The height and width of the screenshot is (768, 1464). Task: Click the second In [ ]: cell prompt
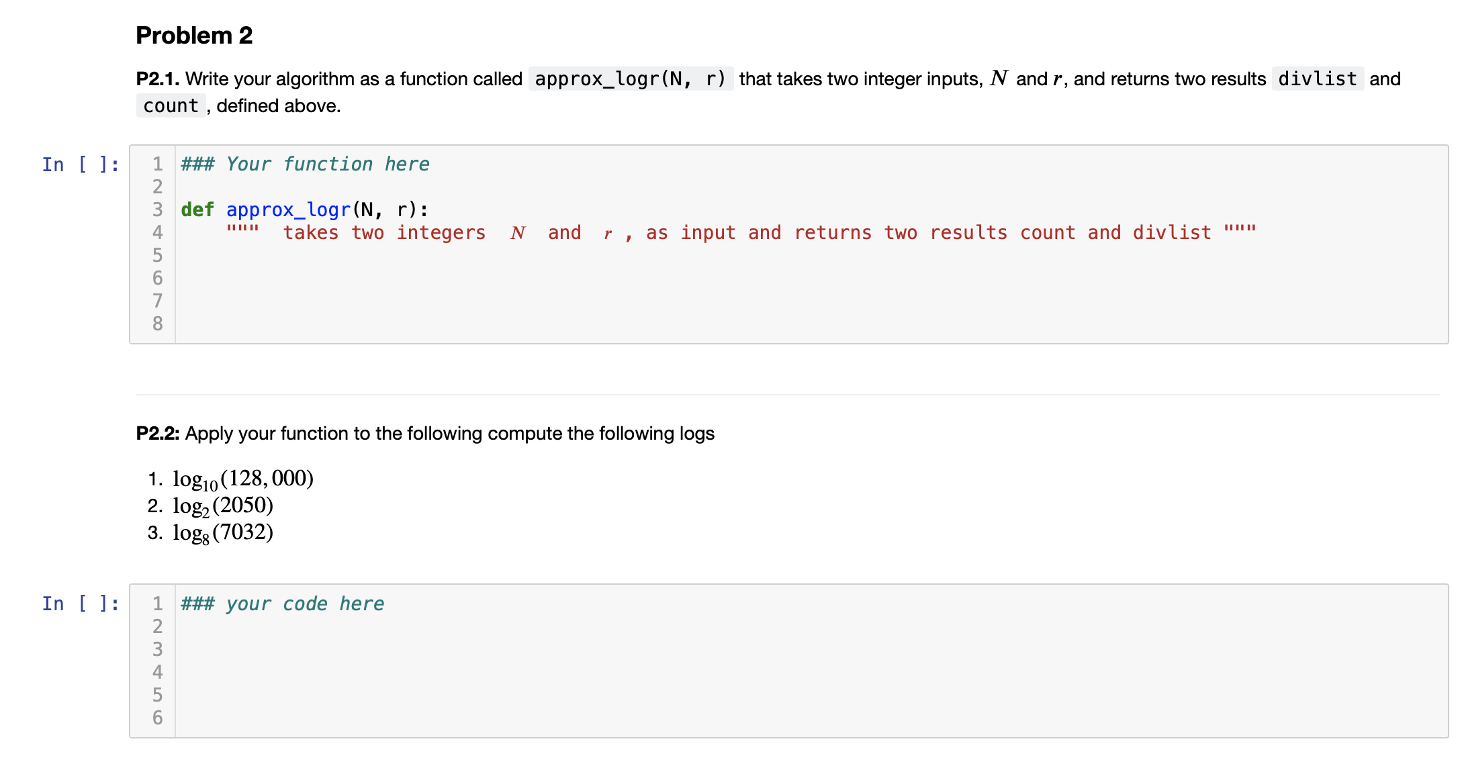[81, 604]
